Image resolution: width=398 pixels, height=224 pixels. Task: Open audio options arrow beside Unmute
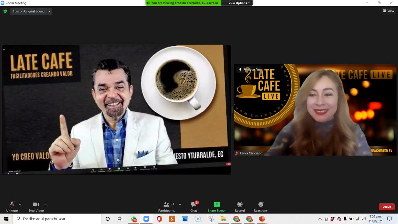(20, 204)
